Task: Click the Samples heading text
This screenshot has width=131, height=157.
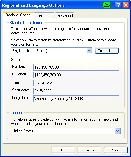Action: [18, 60]
